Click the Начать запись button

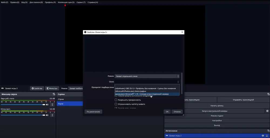pos(217,106)
